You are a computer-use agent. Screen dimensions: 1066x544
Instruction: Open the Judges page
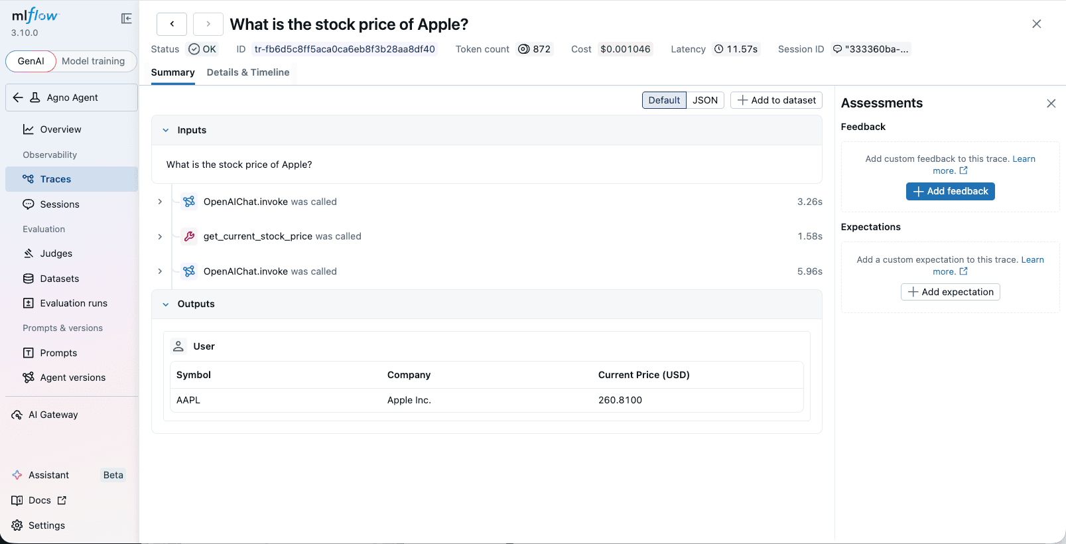point(72,253)
